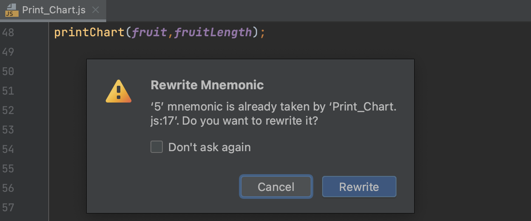531x221 pixels.
Task: Click the mnemonic already taken message text
Action: [273, 114]
